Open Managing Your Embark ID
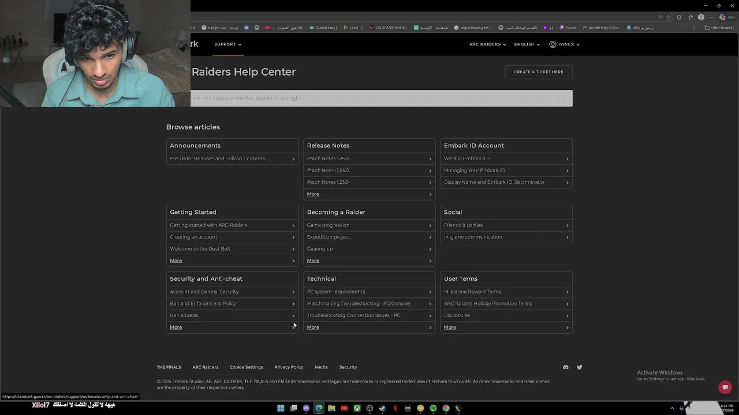739x415 pixels. coord(506,171)
